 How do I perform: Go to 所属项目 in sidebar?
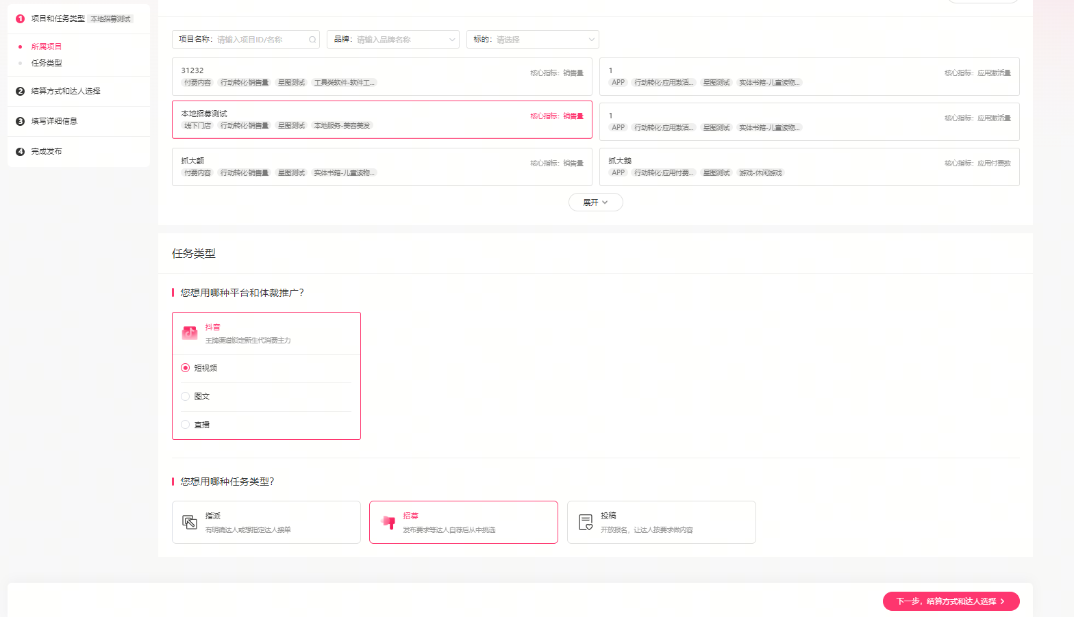(x=47, y=47)
